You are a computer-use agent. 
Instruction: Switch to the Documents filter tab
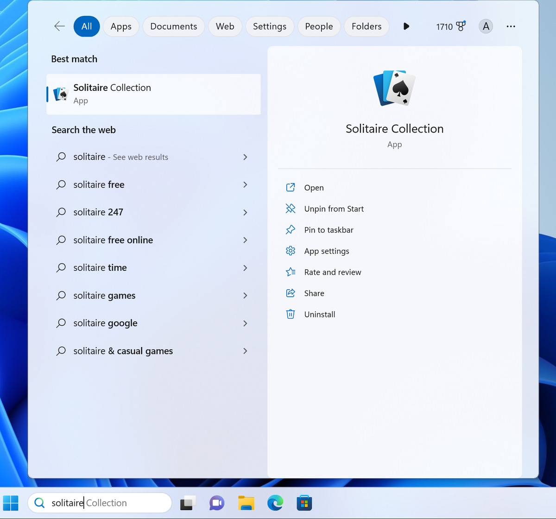coord(173,26)
